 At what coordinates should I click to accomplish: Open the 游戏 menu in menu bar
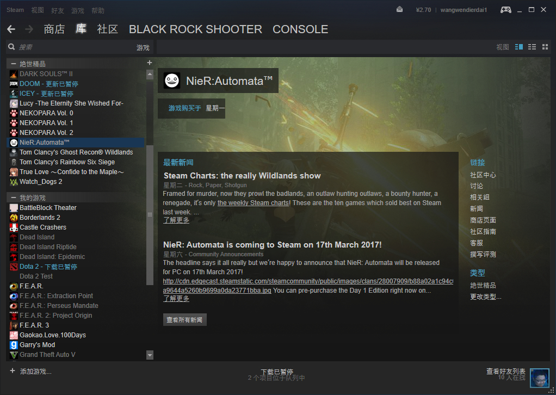(x=78, y=11)
